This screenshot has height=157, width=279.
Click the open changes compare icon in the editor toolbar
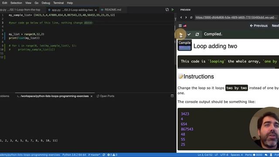point(167,10)
